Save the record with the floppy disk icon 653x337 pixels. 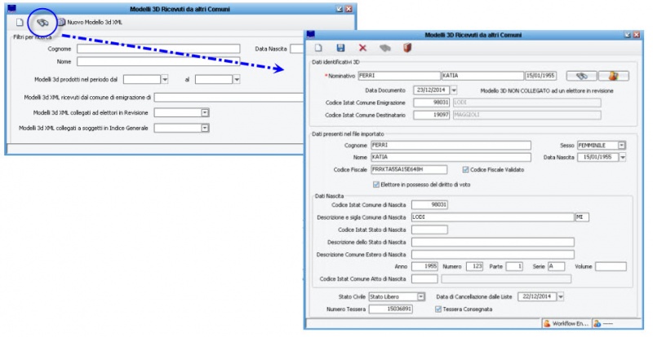click(x=340, y=48)
